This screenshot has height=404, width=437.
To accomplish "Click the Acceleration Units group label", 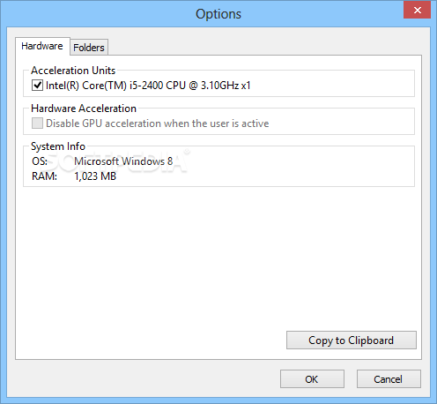I will pyautogui.click(x=73, y=71).
